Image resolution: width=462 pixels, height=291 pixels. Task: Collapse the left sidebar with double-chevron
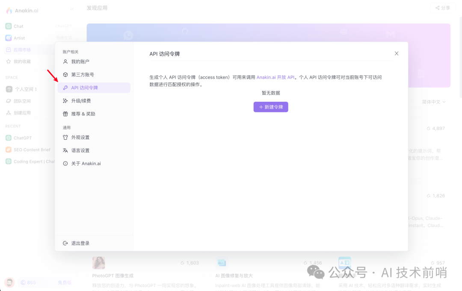(72, 9)
